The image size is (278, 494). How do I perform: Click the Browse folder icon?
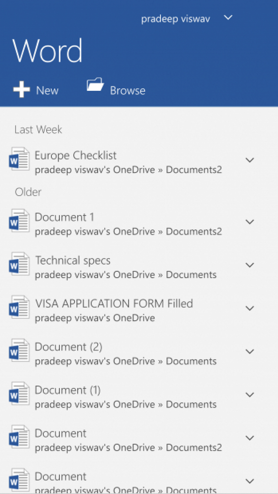coord(95,84)
